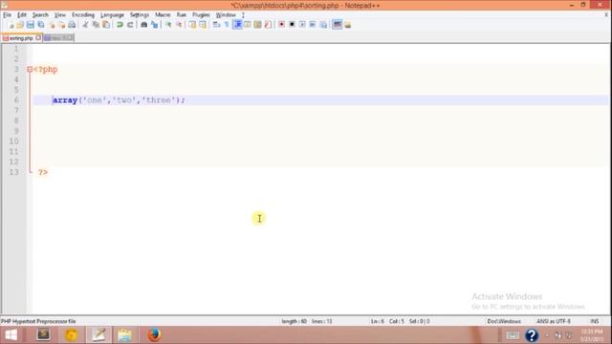Click the Close All toolbar icon
This screenshot has height=344, width=612.
click(61, 25)
